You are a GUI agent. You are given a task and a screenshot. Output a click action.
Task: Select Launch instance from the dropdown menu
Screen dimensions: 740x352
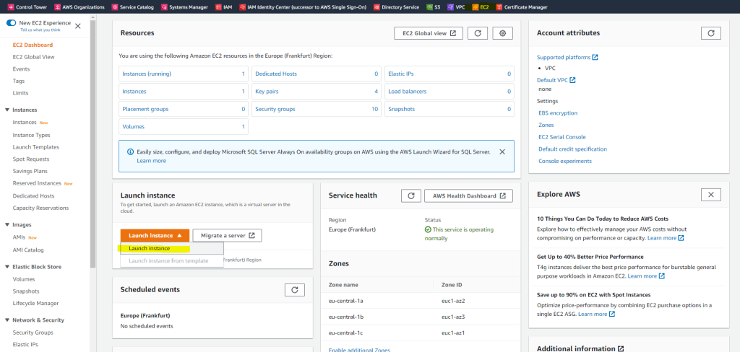(150, 248)
